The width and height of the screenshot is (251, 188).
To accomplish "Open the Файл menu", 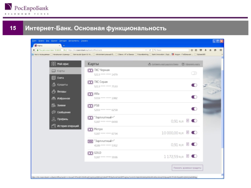I will click(34, 41).
